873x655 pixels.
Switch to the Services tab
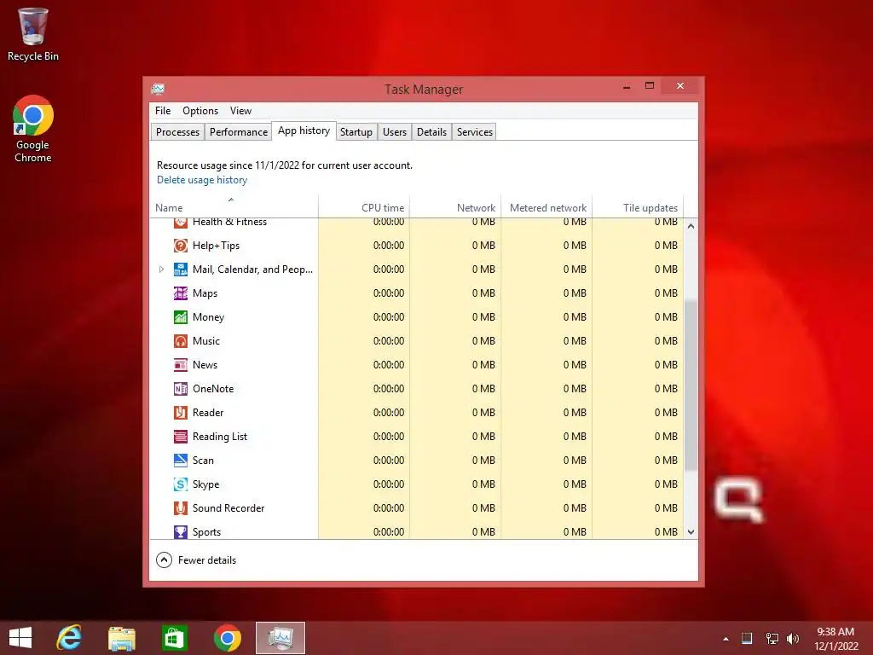474,132
